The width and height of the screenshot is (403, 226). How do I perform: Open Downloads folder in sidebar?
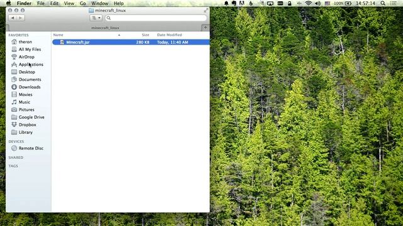point(30,87)
